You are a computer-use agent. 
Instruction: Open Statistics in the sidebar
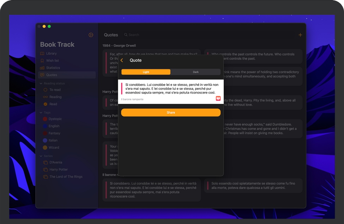click(x=67, y=67)
